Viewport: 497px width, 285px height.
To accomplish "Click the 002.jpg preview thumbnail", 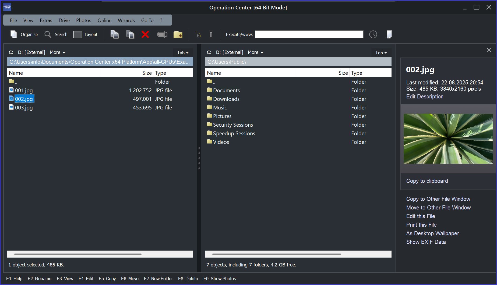I will (448, 139).
